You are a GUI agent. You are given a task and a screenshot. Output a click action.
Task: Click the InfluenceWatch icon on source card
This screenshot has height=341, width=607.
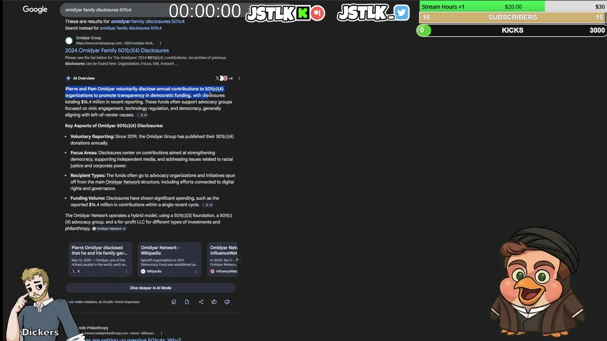(x=212, y=271)
